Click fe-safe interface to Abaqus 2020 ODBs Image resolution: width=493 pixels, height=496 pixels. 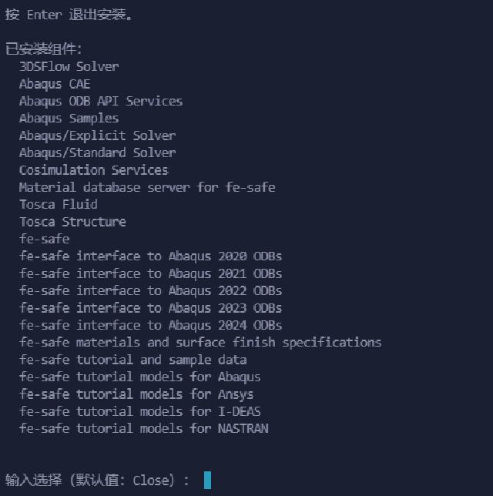pyautogui.click(x=151, y=256)
